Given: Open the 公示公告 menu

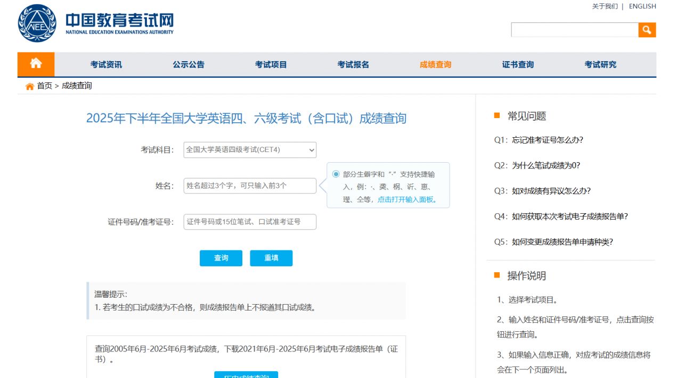Looking at the screenshot, I should tap(189, 64).
